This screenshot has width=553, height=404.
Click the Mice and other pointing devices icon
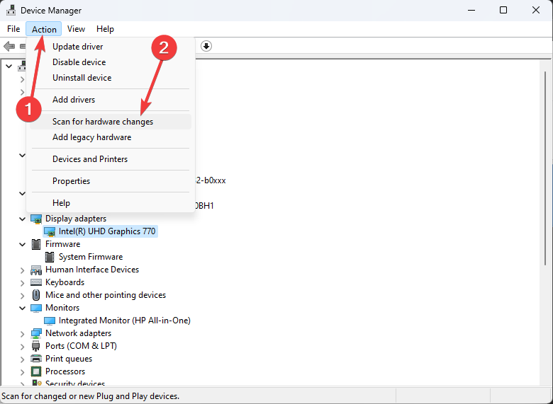pyautogui.click(x=36, y=295)
